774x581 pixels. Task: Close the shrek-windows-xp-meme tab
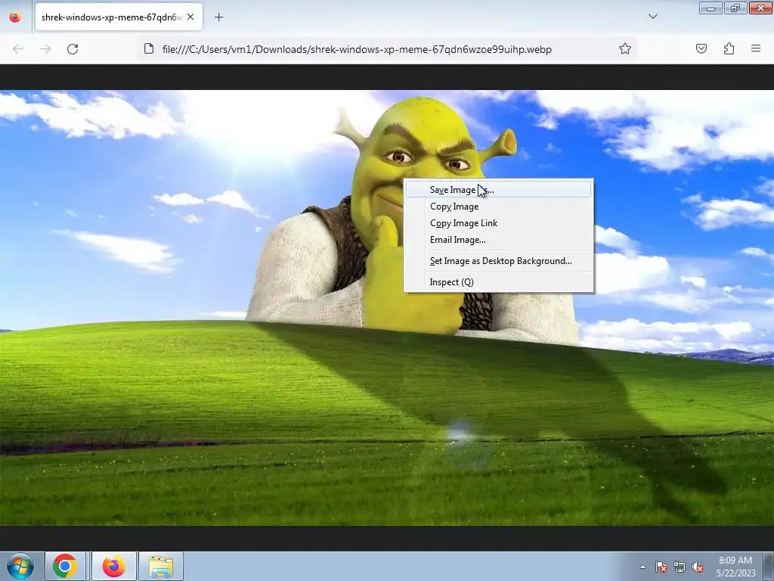pyautogui.click(x=190, y=17)
